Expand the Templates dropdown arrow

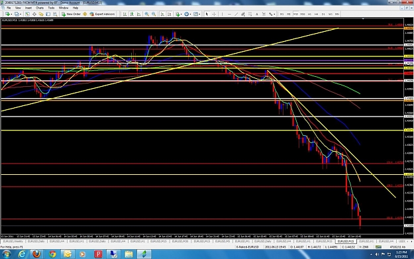[199, 15]
